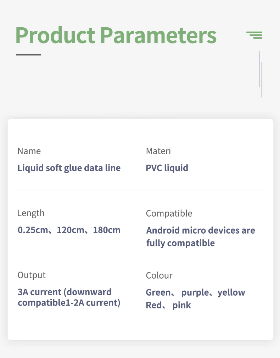The height and width of the screenshot is (358, 280).
Task: Select the Output field label
Action: [x=32, y=275]
